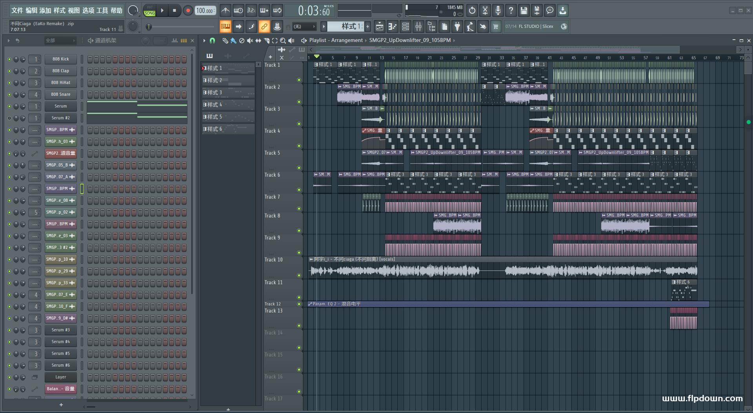
Task: Select the 808 HiHat channel button
Action: tap(60, 83)
